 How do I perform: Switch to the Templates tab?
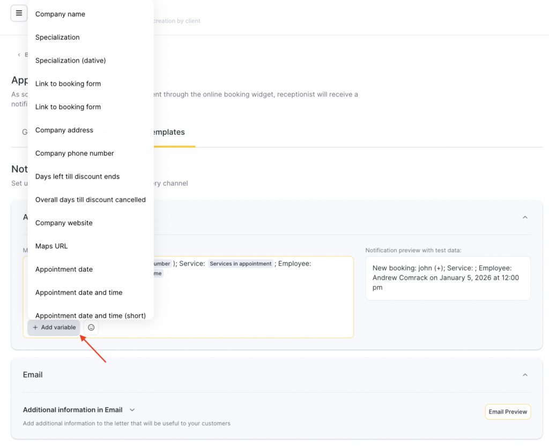pos(168,132)
